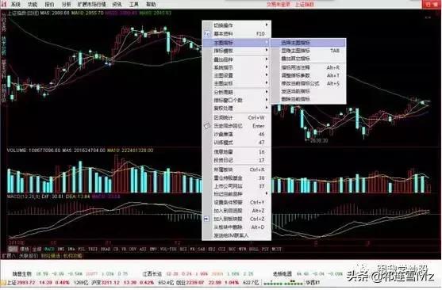Screen dimensions: 442x290
Task: Switch to the DMI indicator tab
Action: pos(61,249)
